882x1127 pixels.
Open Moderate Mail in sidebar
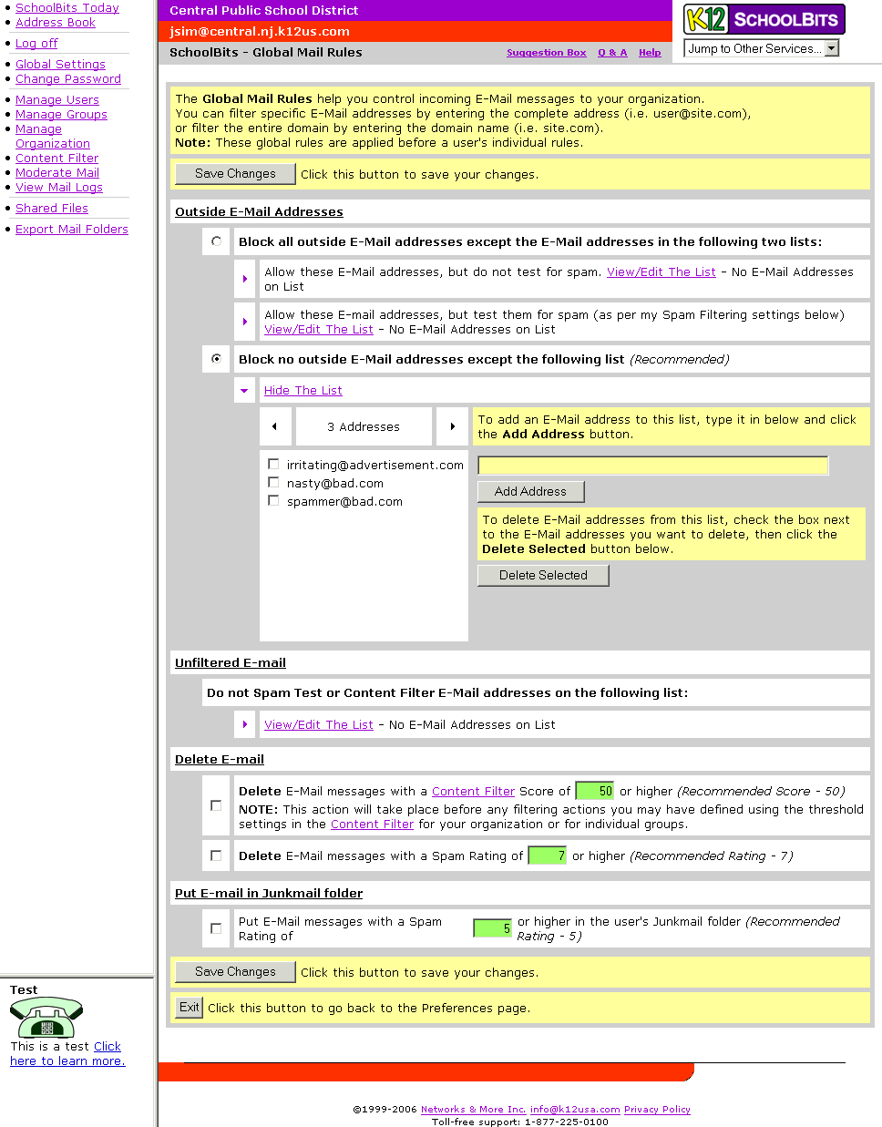pyautogui.click(x=57, y=172)
